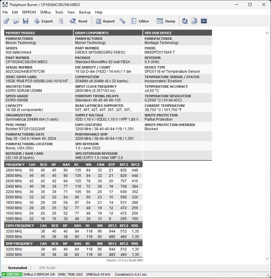Switch to the Screenshot tab
The height and width of the screenshot is (278, 271).
[18, 268]
